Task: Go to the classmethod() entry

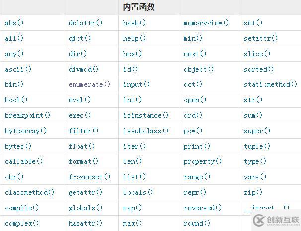Action: click(x=30, y=192)
